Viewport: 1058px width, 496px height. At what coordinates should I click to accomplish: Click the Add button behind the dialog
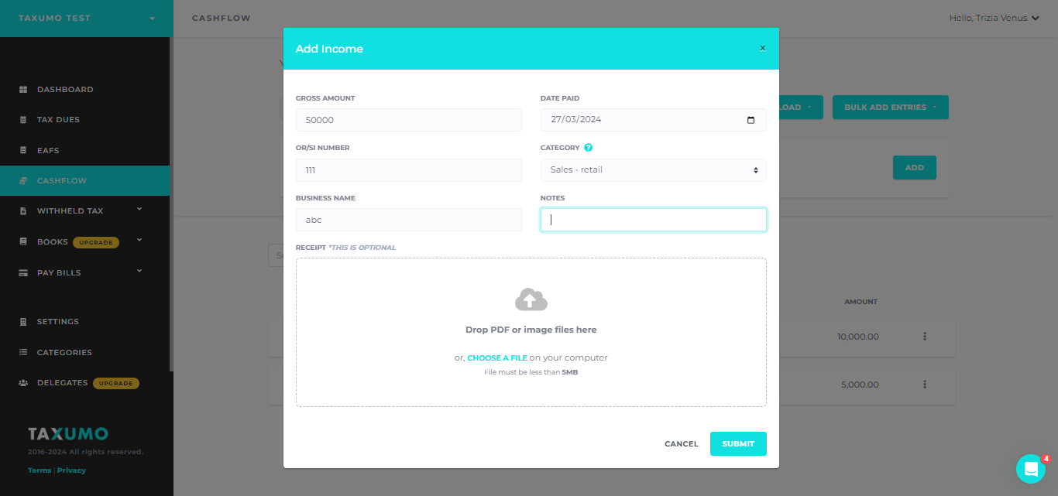915,168
